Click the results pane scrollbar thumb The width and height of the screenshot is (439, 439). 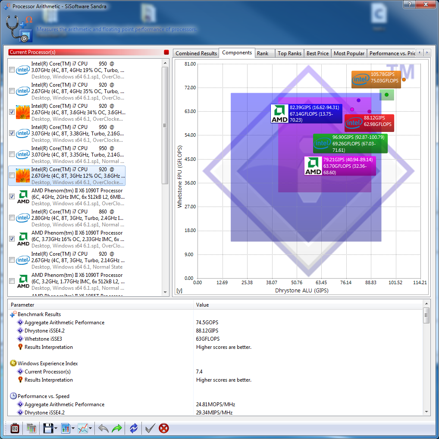[426, 315]
